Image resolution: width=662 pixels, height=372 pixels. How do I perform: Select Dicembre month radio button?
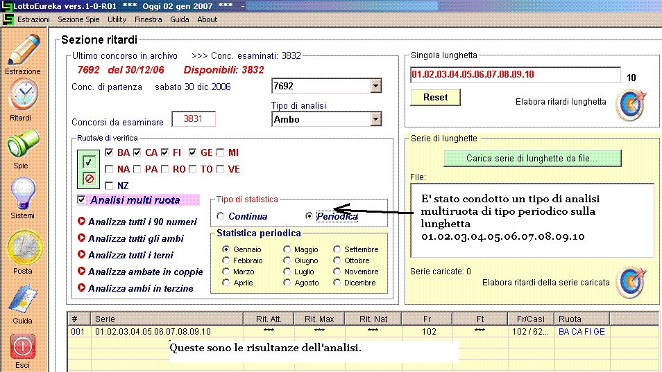pyautogui.click(x=337, y=283)
